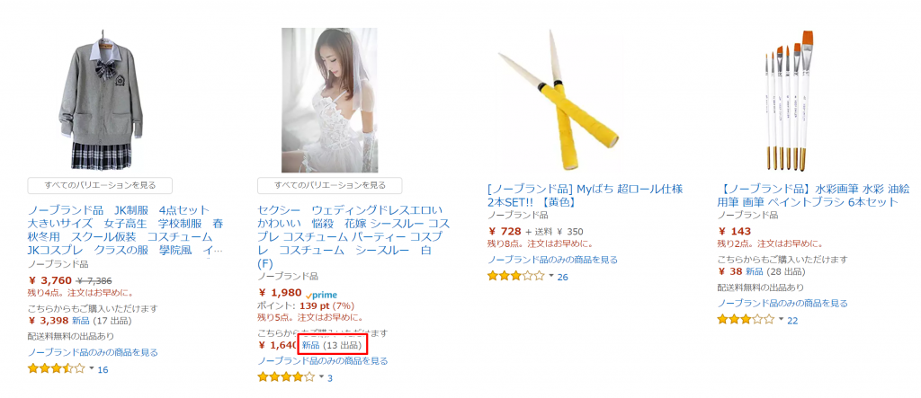Click star rating of wedding dress costume
Screen dimensions: 921x398
click(286, 377)
